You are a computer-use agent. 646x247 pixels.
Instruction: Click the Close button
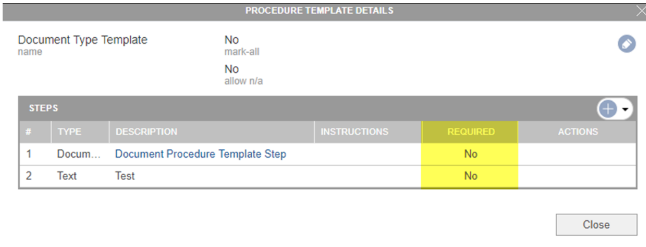tap(596, 225)
